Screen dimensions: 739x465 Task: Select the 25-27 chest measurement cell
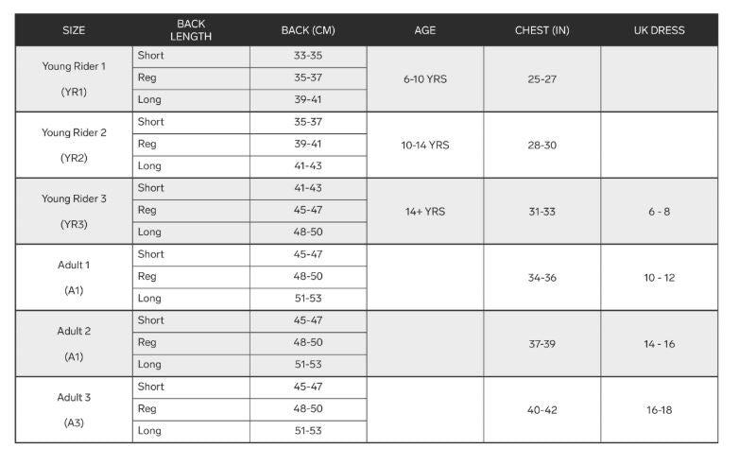click(541, 79)
